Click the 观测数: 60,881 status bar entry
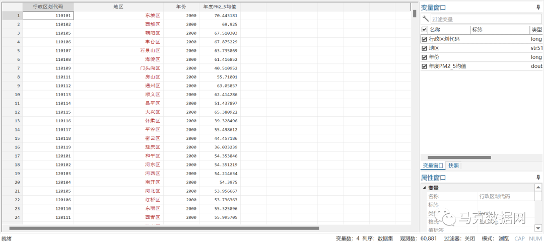The height and width of the screenshot is (242, 544). point(419,238)
